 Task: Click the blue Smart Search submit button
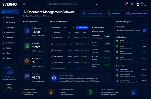point(144,30)
